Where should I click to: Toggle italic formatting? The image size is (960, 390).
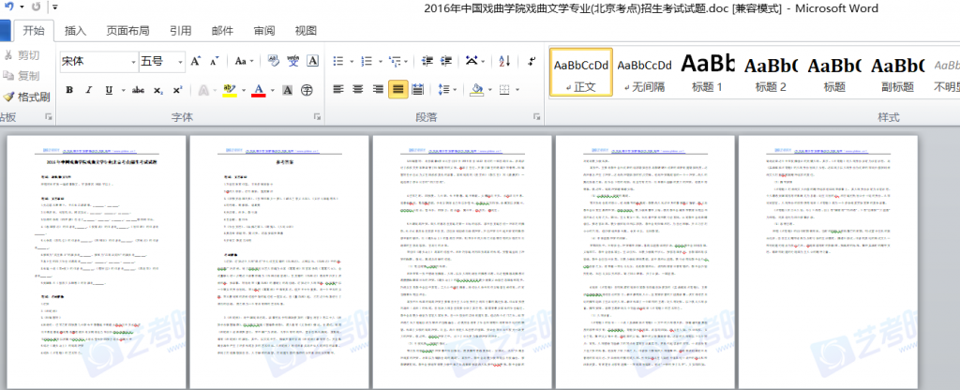coord(89,90)
